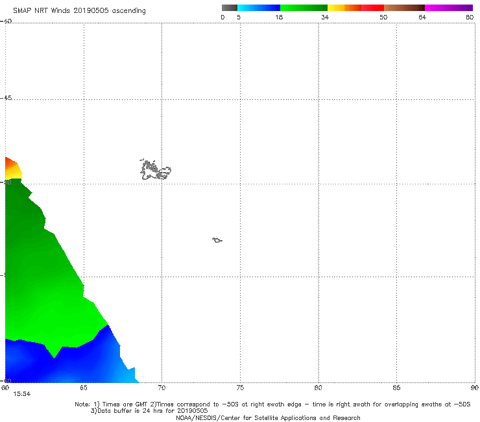The width and height of the screenshot is (480, 422).
Task: Click the color scale label 34
Action: (325, 18)
